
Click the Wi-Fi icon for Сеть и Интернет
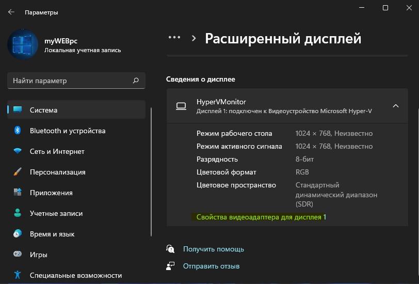pyautogui.click(x=18, y=151)
